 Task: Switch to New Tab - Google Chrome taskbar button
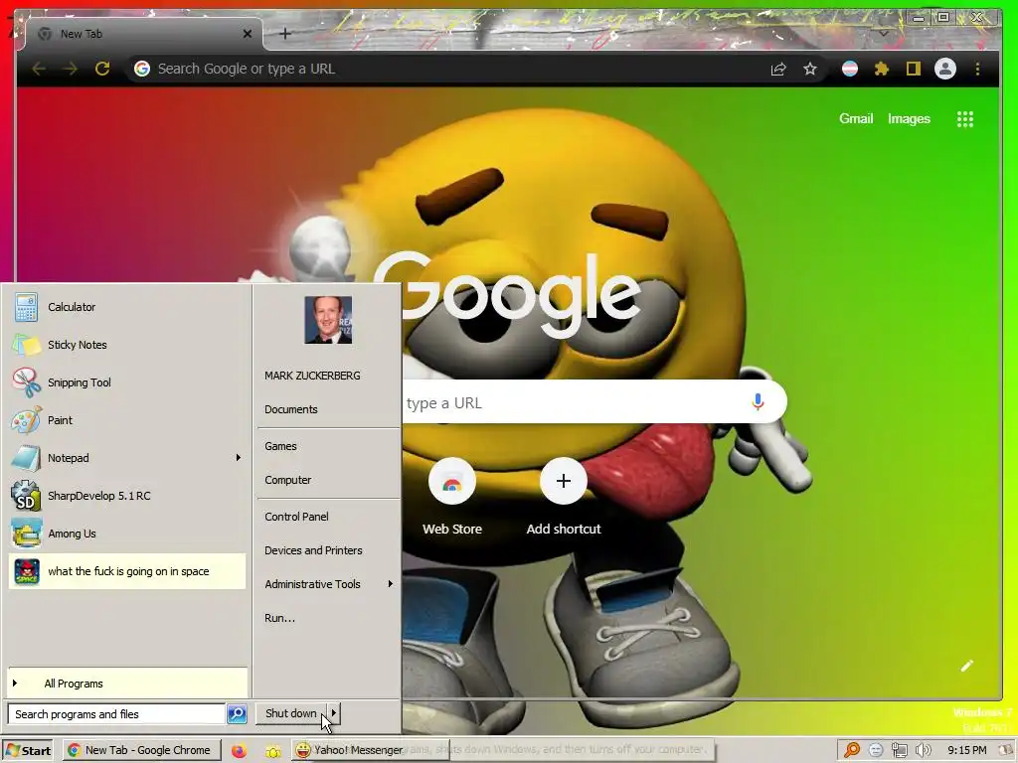tap(141, 750)
